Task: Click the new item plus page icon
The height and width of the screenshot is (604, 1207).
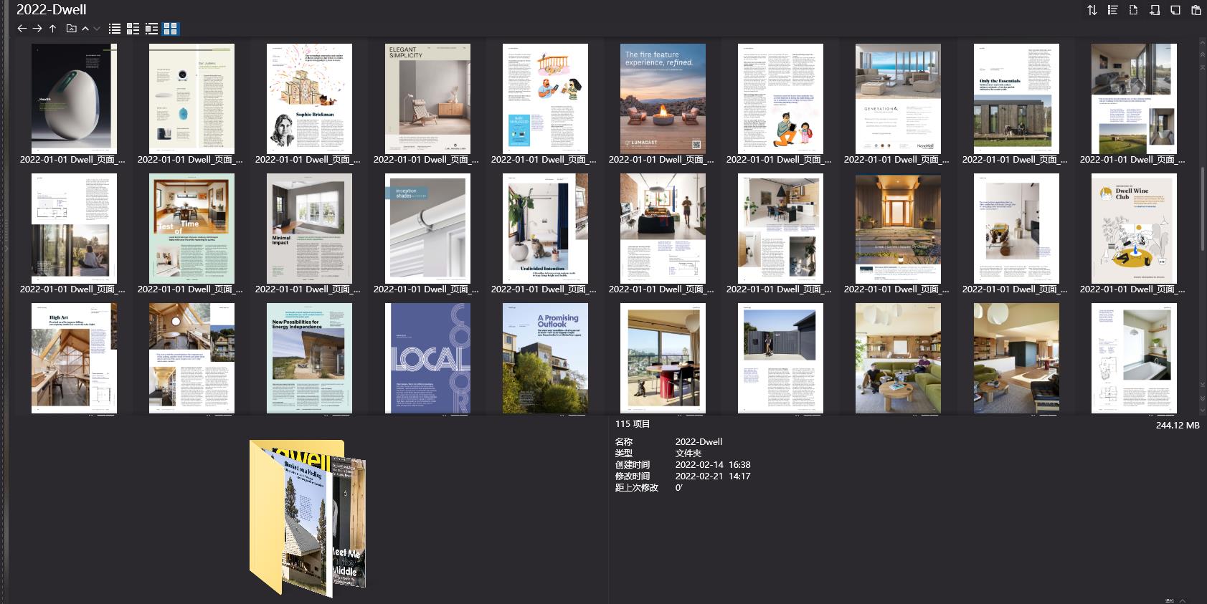Action: [x=1155, y=10]
